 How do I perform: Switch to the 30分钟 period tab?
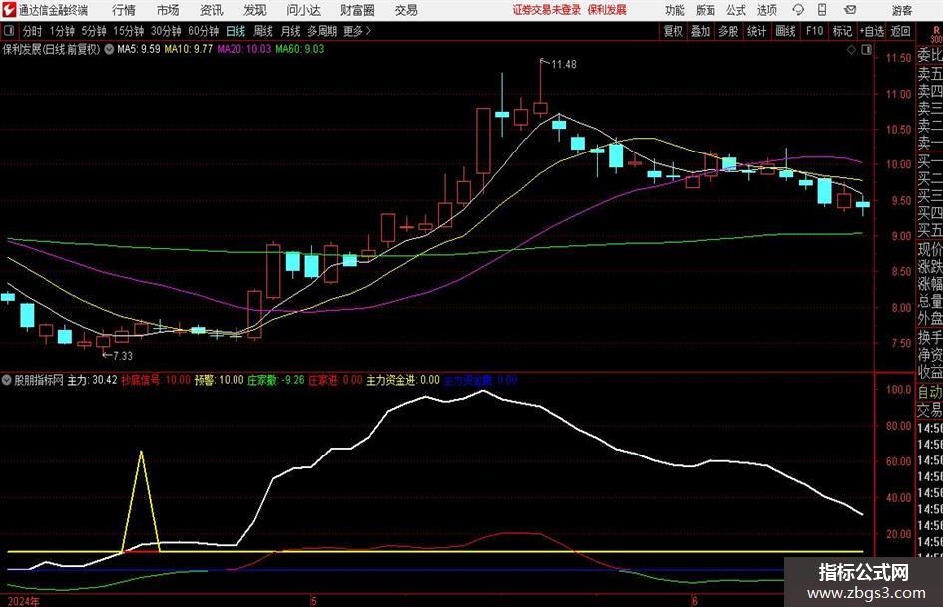pyautogui.click(x=166, y=31)
